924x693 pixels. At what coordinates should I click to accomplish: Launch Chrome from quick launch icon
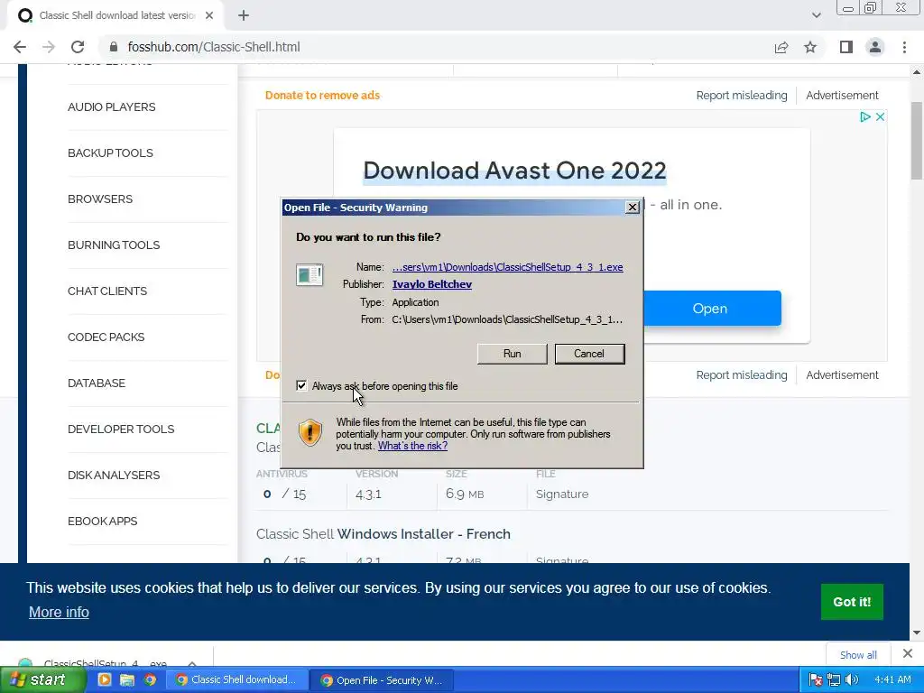coord(151,680)
